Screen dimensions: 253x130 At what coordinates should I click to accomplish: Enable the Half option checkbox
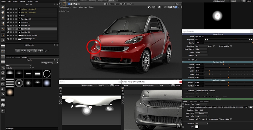pos(199,119)
